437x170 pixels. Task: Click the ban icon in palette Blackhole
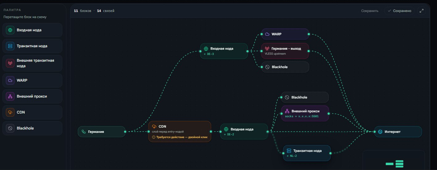click(x=10, y=128)
